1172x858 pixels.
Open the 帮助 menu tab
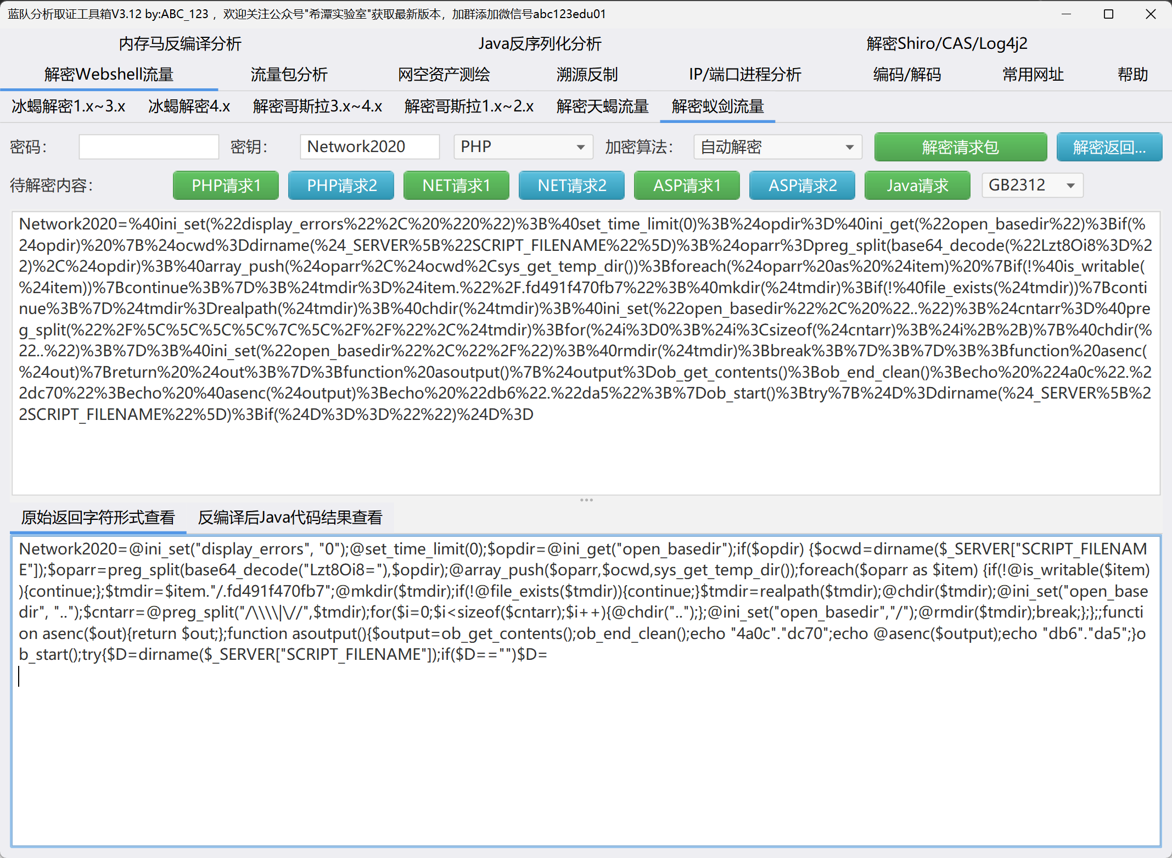(1132, 75)
